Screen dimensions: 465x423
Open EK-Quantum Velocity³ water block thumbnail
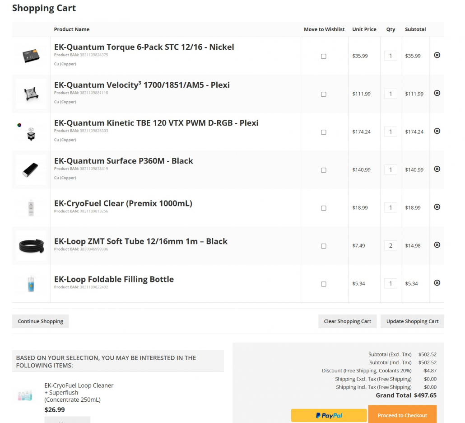31,94
